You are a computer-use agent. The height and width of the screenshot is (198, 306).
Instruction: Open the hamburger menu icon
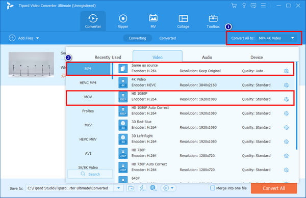pyautogui.click(x=263, y=6)
